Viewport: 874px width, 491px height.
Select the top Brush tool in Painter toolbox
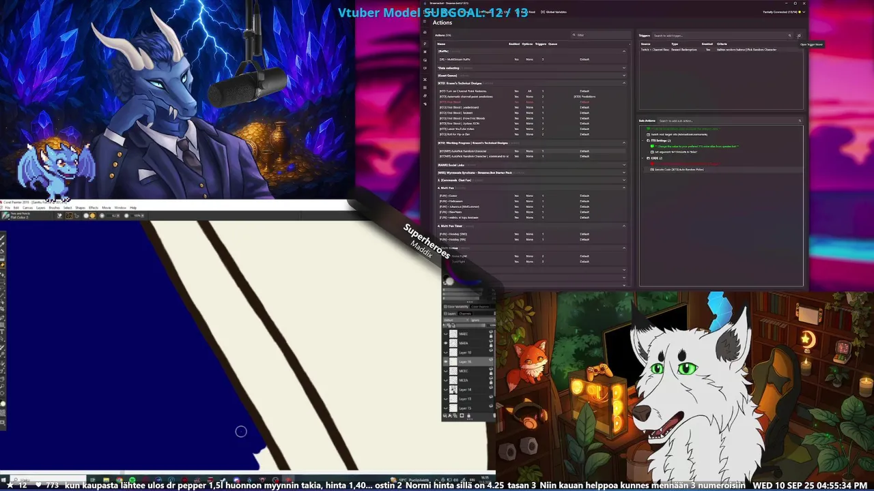[3, 237]
